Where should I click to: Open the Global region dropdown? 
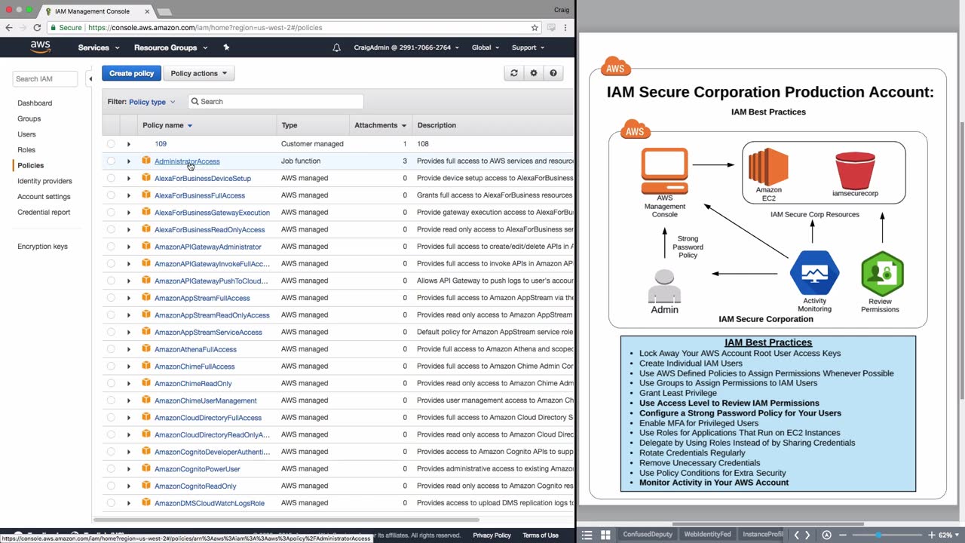pyautogui.click(x=486, y=48)
